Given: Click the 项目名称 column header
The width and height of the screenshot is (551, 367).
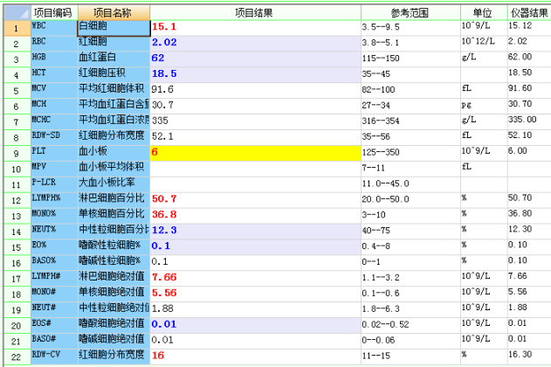Looking at the screenshot, I should coord(113,13).
